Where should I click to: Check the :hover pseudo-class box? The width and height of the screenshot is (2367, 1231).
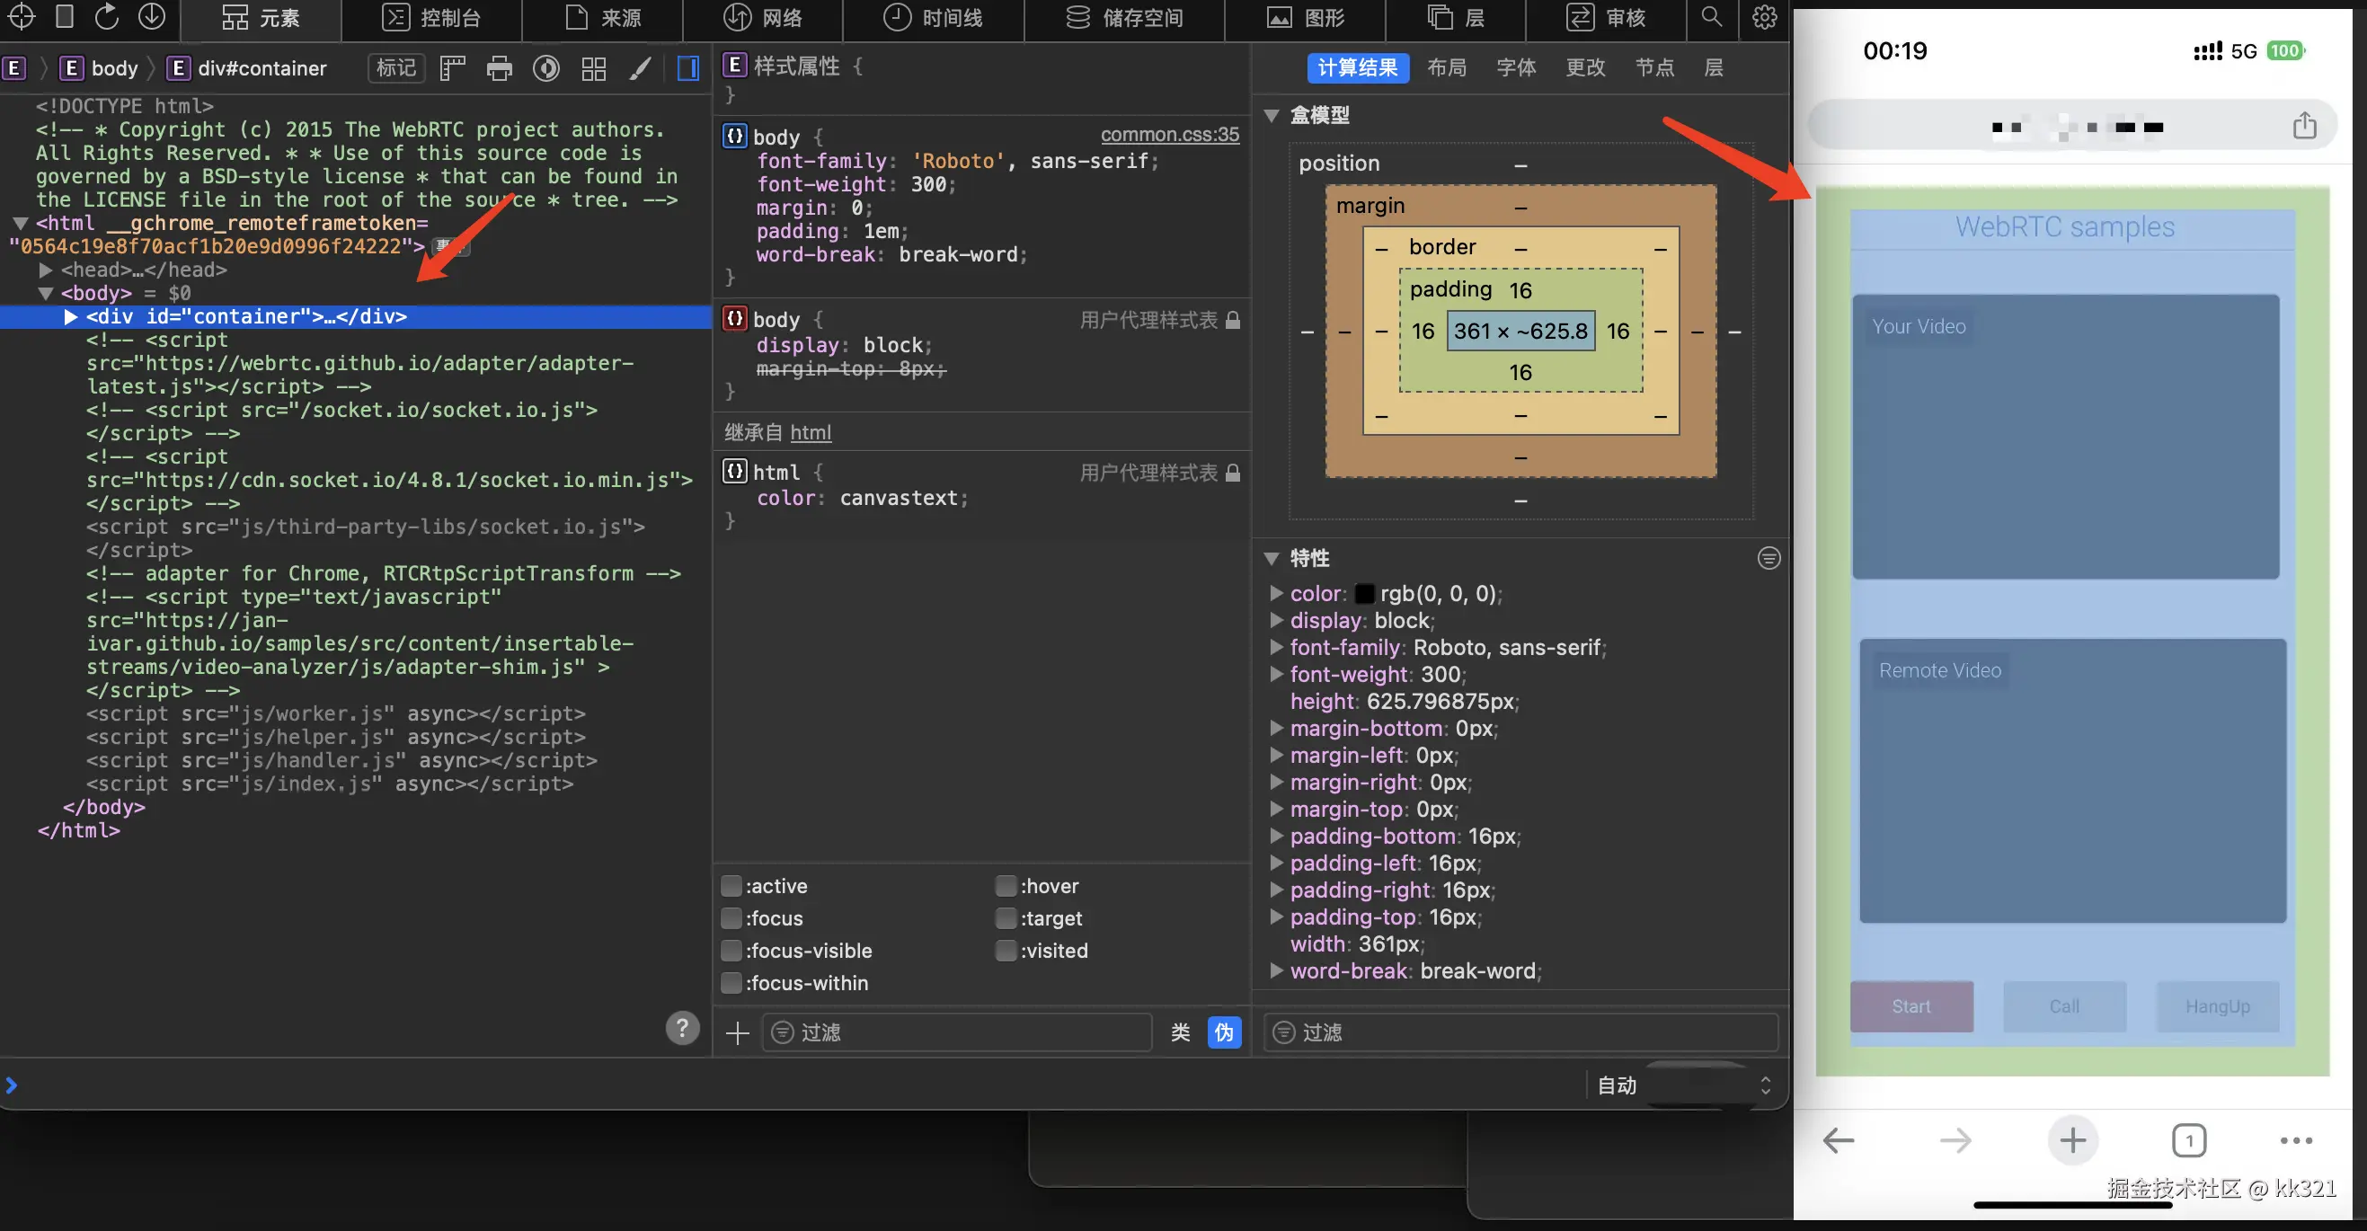[1006, 886]
